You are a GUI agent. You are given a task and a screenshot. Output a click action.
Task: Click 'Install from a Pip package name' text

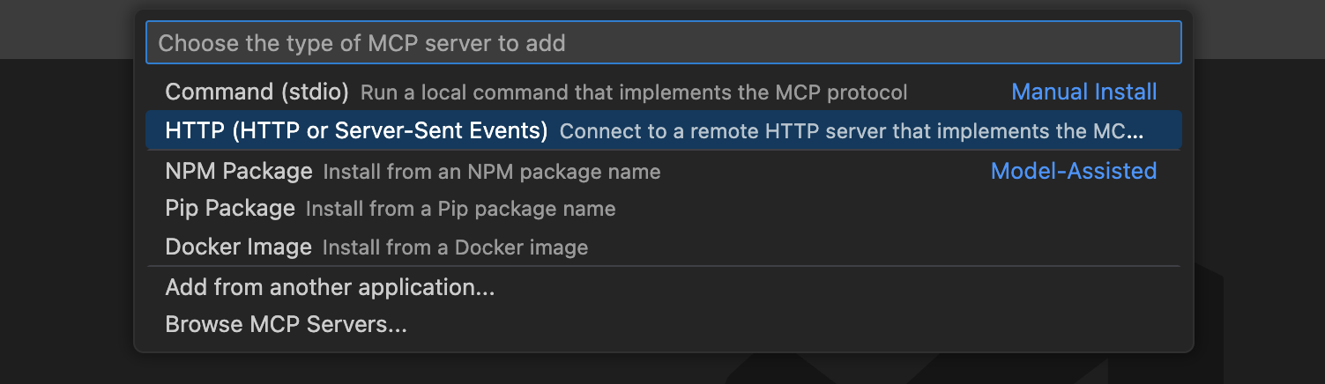[x=460, y=210]
